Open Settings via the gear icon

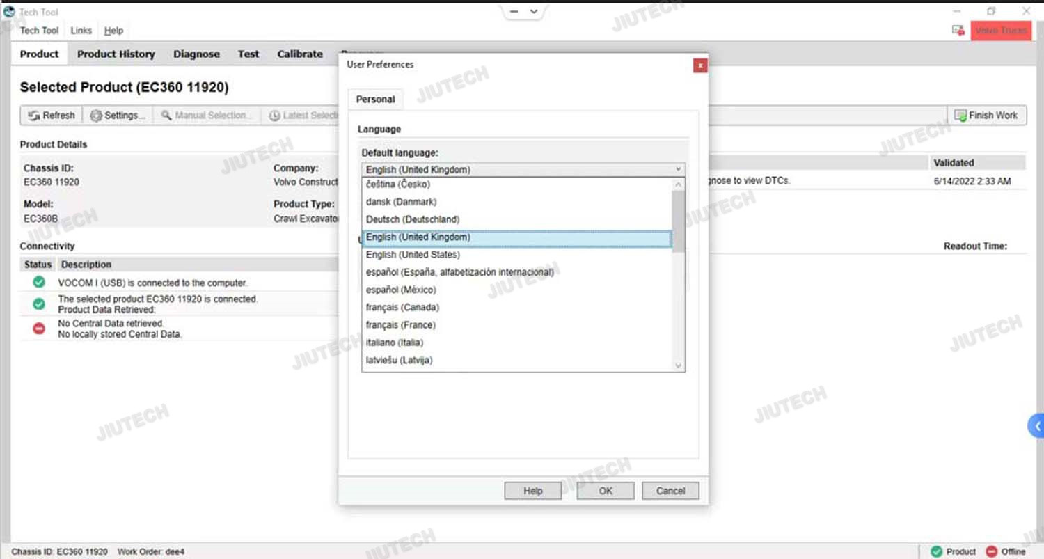(96, 116)
